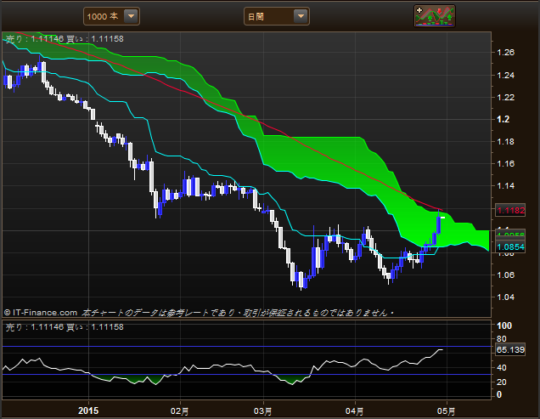
Task: Select the red 1.1182 price label
Action: (510, 210)
